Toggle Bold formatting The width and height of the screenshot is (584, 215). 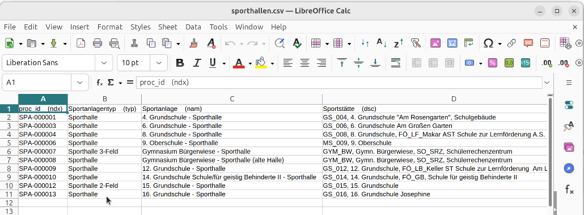click(180, 63)
